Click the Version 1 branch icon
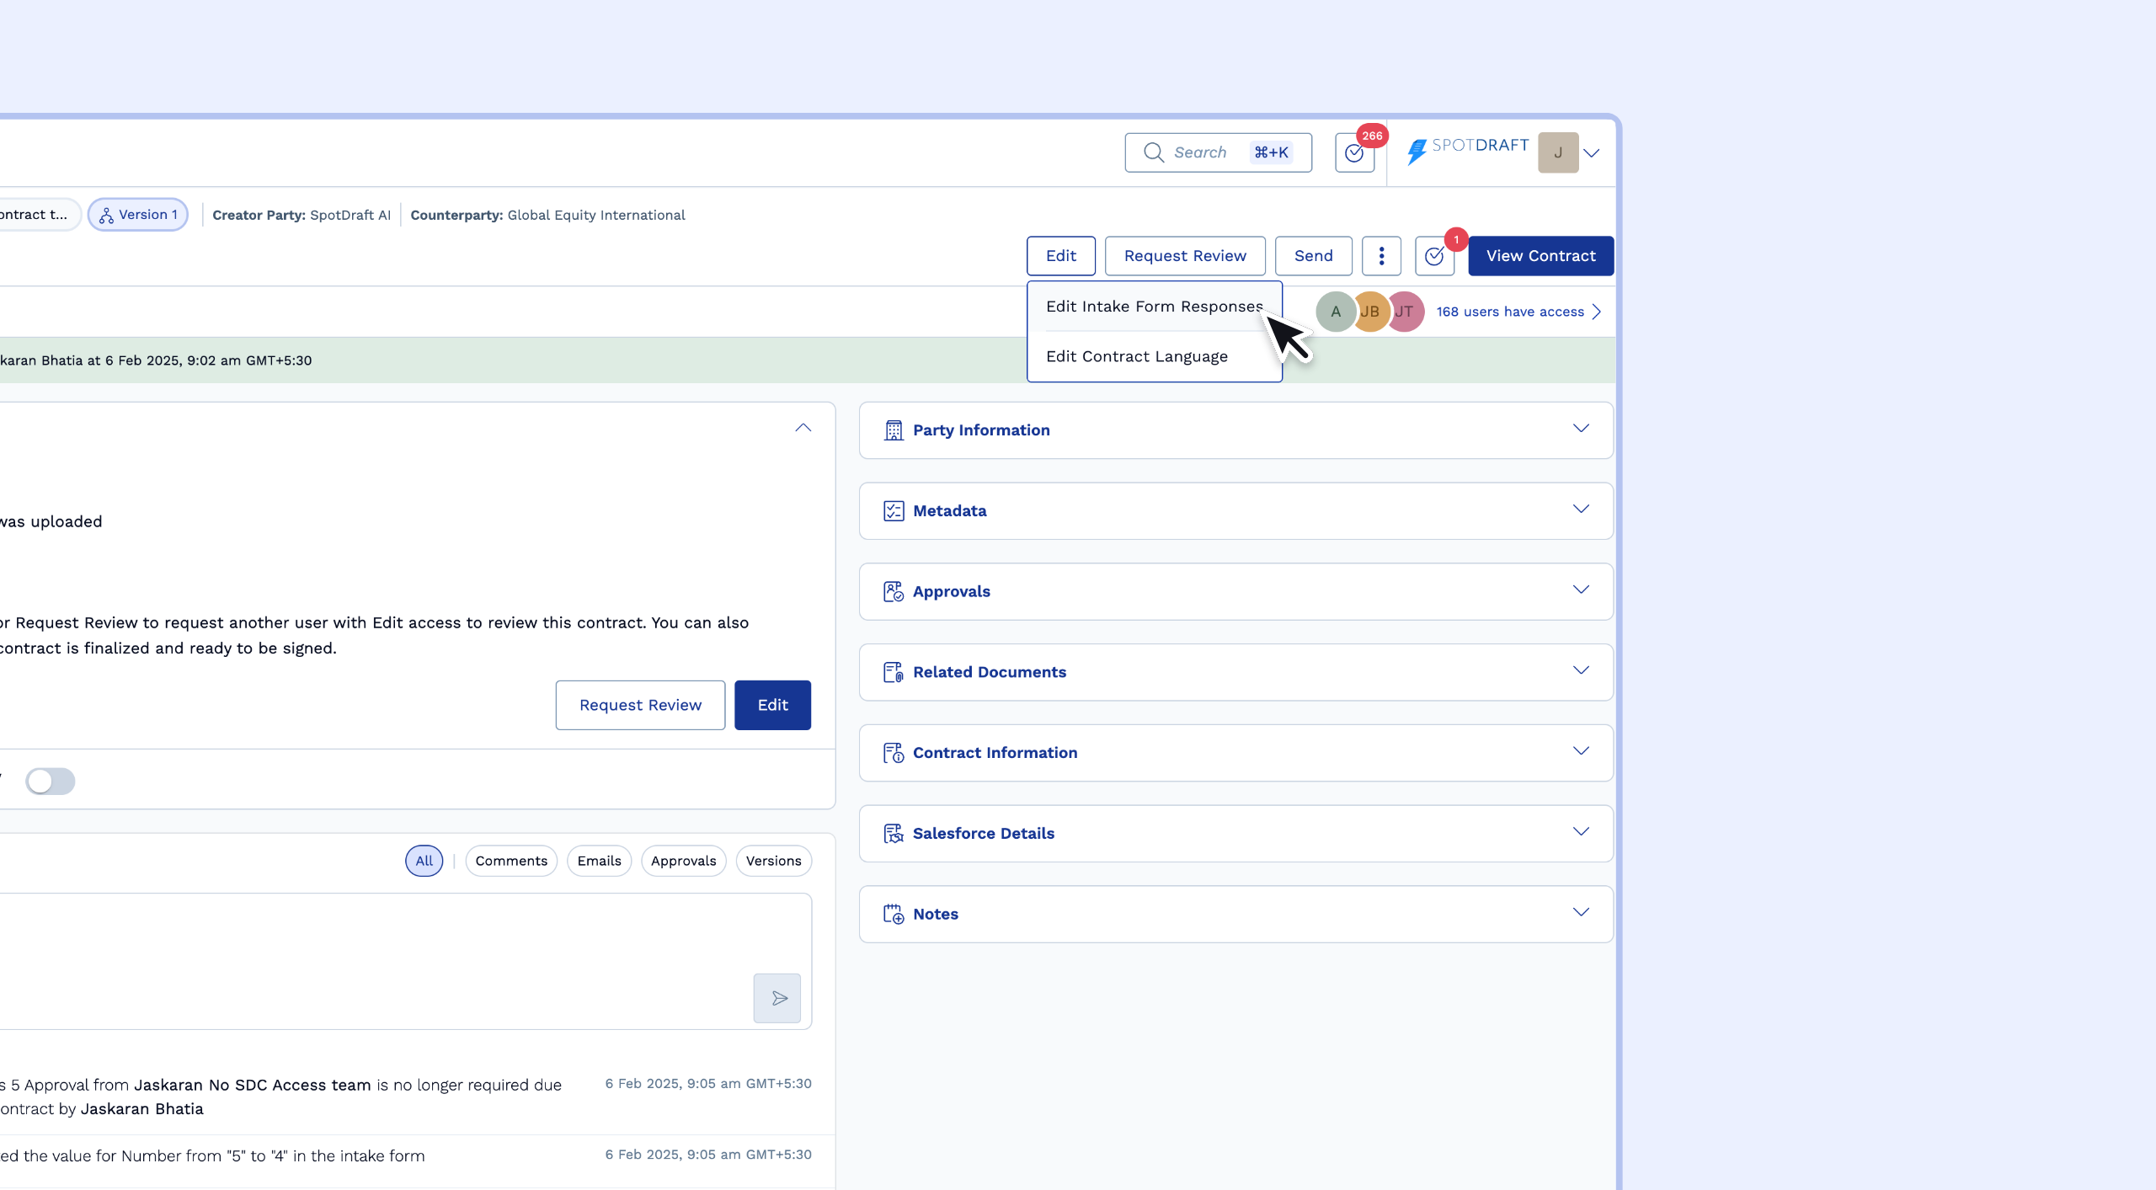2156x1190 pixels. click(106, 216)
